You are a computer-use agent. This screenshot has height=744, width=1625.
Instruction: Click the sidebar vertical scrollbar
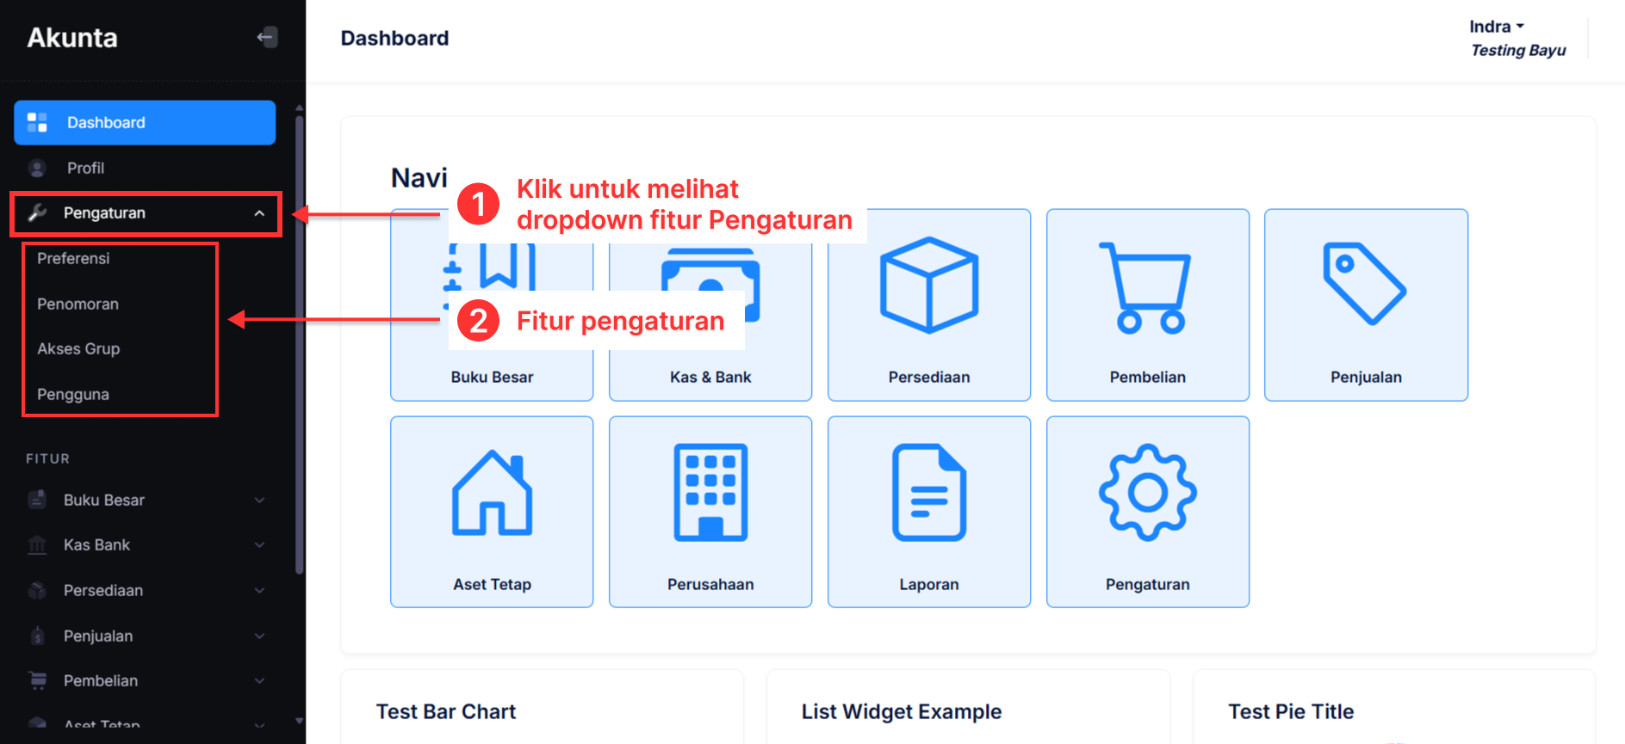(x=299, y=344)
